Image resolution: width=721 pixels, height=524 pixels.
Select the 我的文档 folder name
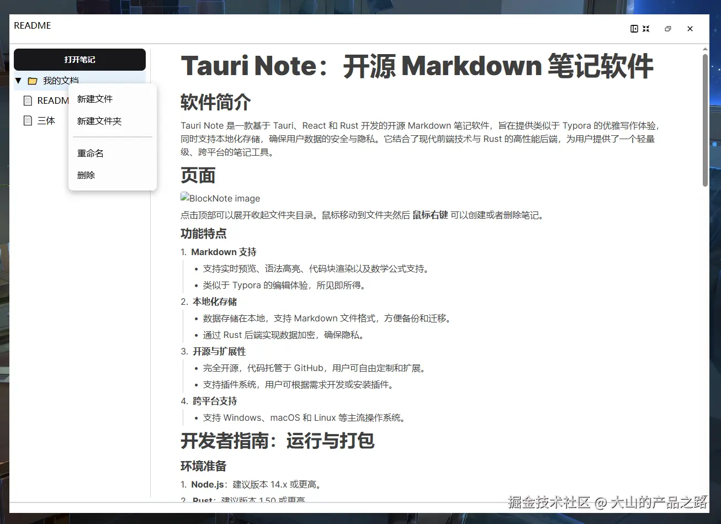[61, 81]
